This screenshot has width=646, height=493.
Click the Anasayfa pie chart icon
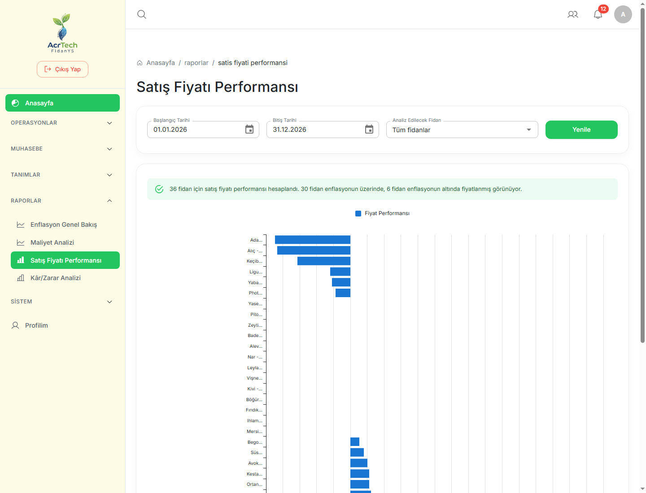(15, 103)
